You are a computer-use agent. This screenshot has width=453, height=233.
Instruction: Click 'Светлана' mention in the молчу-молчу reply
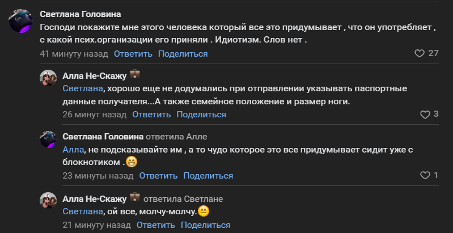(83, 211)
